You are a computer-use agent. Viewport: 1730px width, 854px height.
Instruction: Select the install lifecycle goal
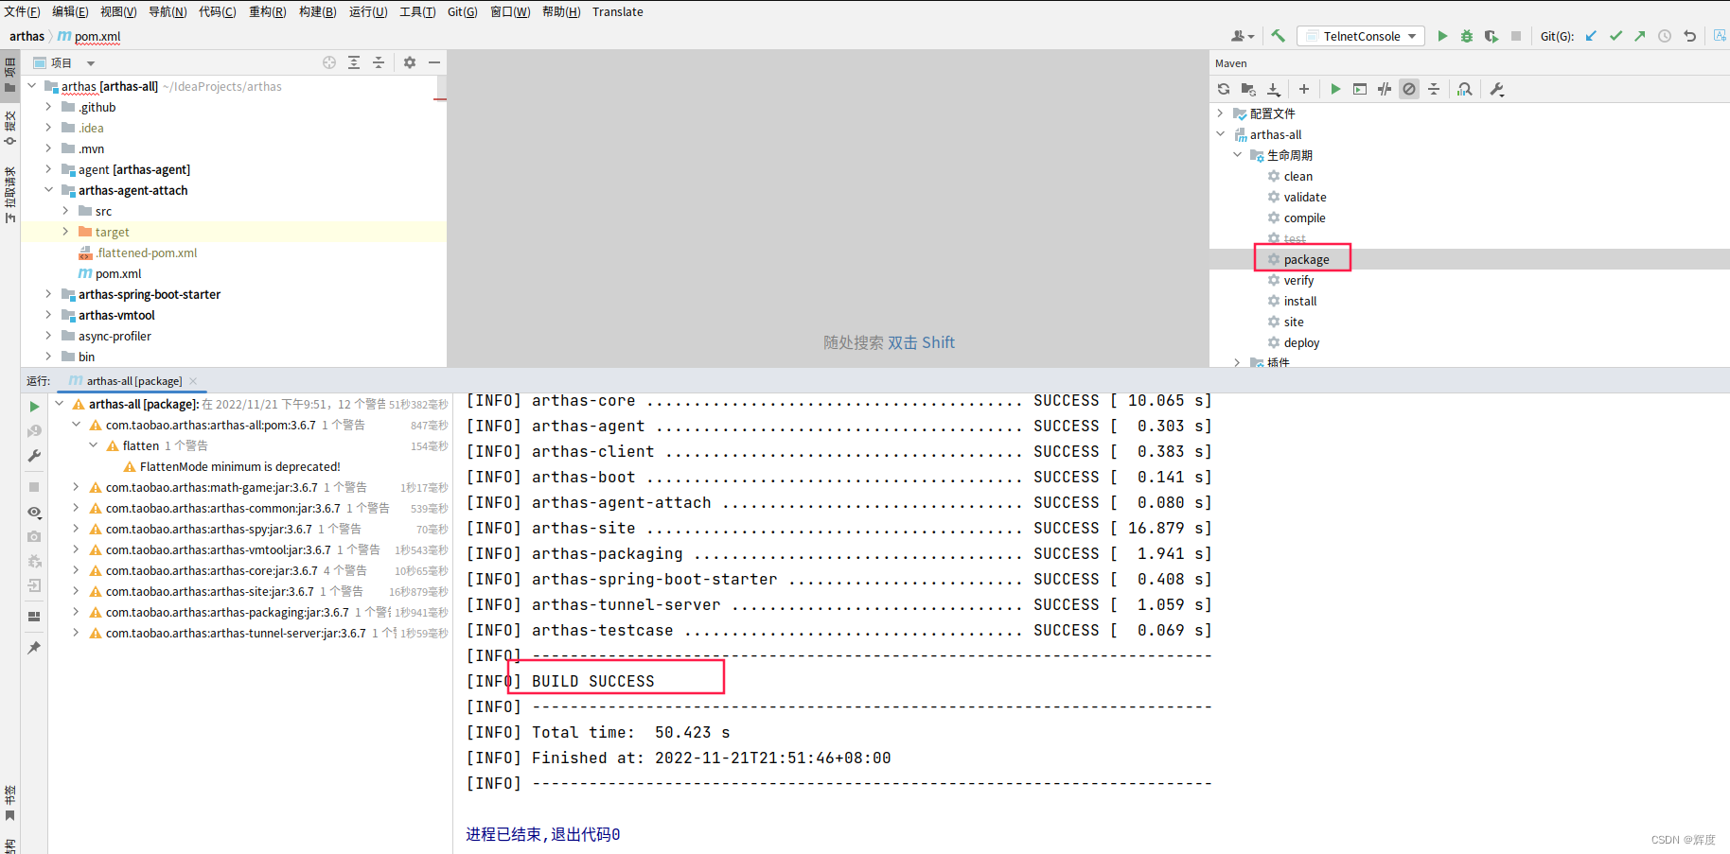[1299, 301]
